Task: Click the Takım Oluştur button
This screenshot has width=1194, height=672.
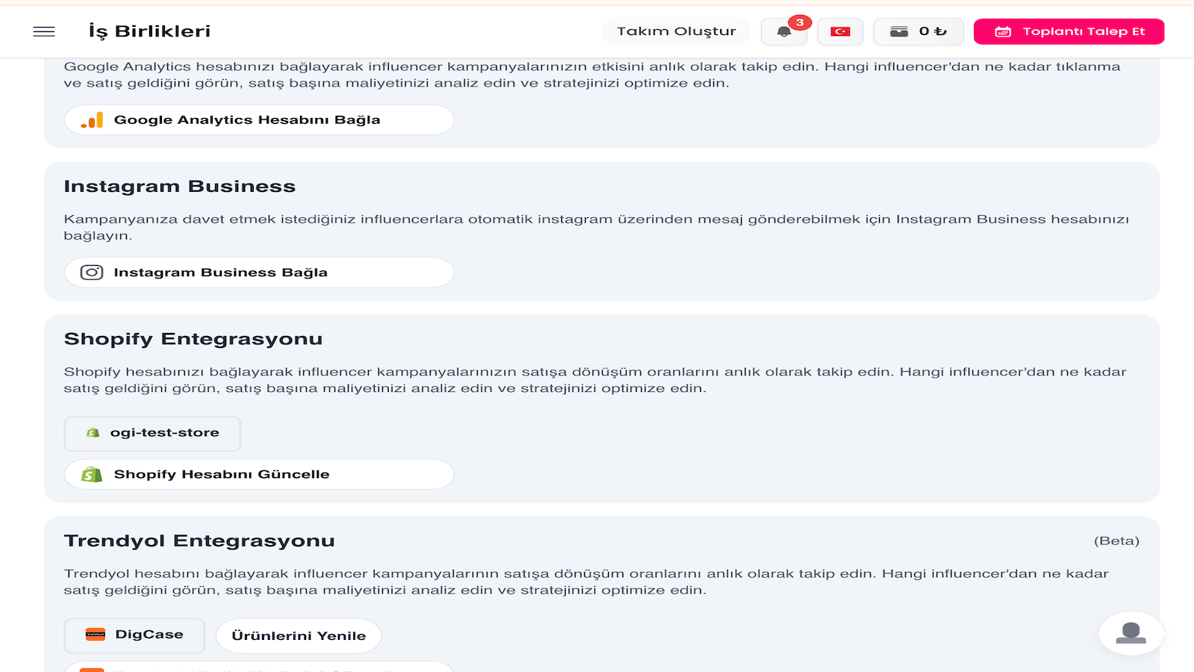Action: tap(676, 31)
